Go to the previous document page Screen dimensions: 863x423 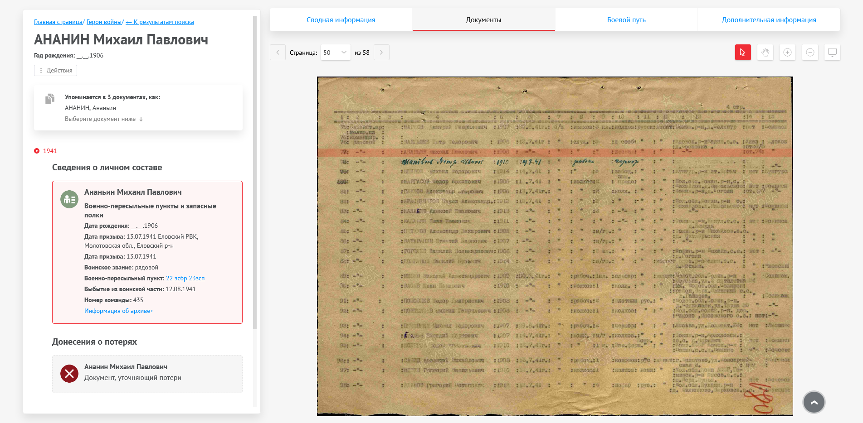tap(278, 53)
